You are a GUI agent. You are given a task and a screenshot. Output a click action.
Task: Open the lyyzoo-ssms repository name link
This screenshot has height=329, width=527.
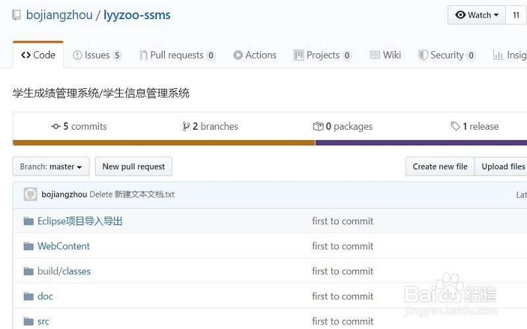coord(137,15)
